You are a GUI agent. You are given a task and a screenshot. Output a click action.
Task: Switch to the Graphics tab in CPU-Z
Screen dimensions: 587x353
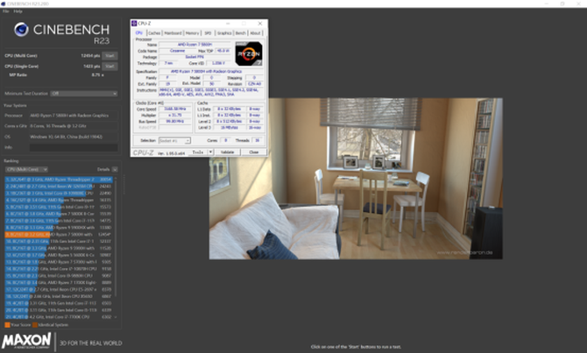(x=224, y=33)
